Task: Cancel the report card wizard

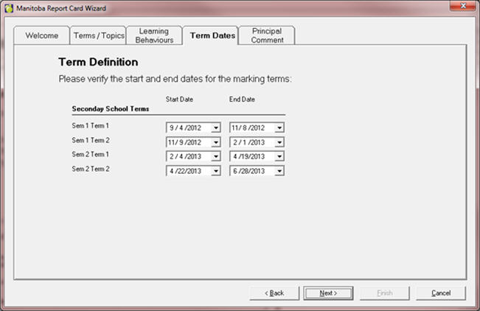Action: pyautogui.click(x=440, y=293)
